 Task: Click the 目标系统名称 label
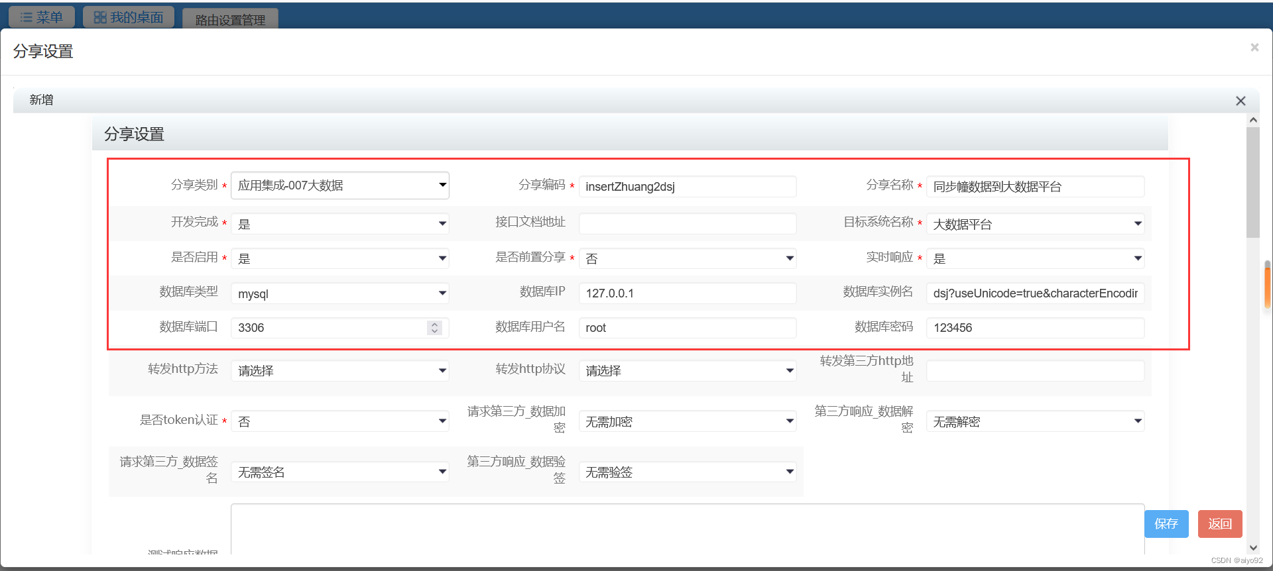pos(879,222)
